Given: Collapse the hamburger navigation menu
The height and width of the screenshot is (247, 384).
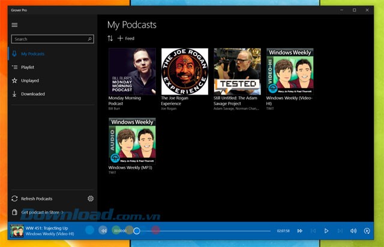Looking at the screenshot, I should point(15,25).
